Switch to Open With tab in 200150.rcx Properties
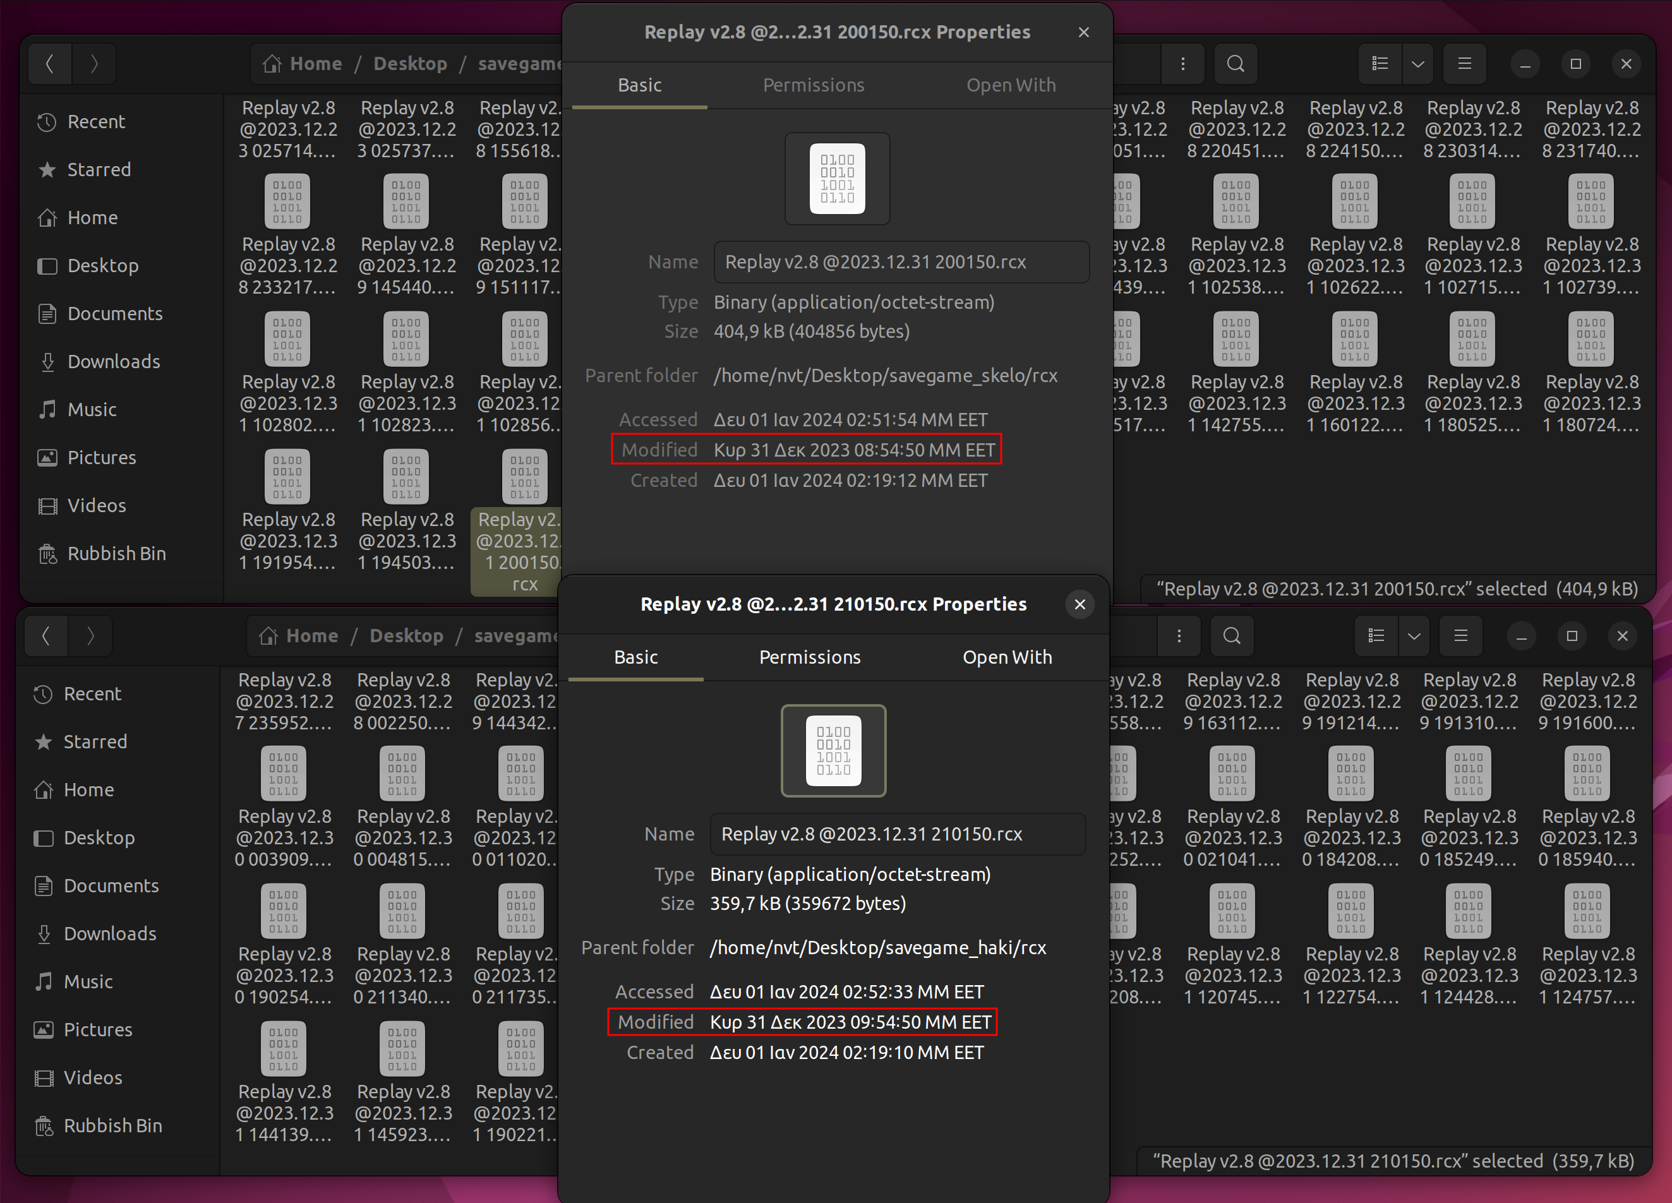This screenshot has height=1203, width=1672. point(1011,85)
